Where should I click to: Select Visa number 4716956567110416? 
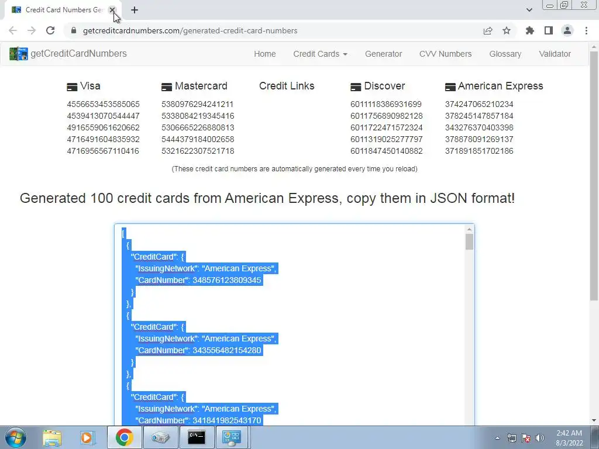coord(103,151)
